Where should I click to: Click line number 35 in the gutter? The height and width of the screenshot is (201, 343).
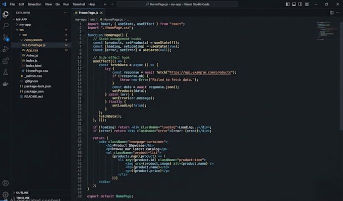pos(80,138)
